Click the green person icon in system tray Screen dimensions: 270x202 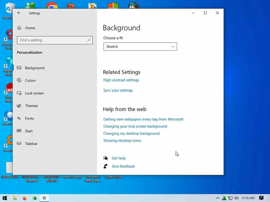[224, 198]
